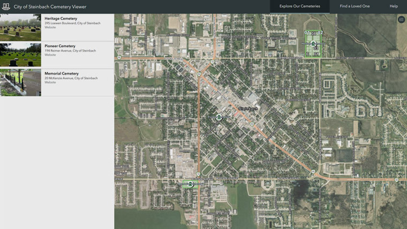Select Memorial Cemetery title in list
Image resolution: width=407 pixels, height=229 pixels.
[x=62, y=73]
